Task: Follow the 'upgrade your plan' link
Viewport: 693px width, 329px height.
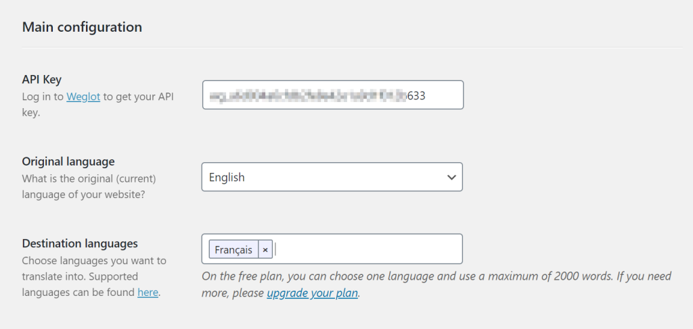Action: 312,293
